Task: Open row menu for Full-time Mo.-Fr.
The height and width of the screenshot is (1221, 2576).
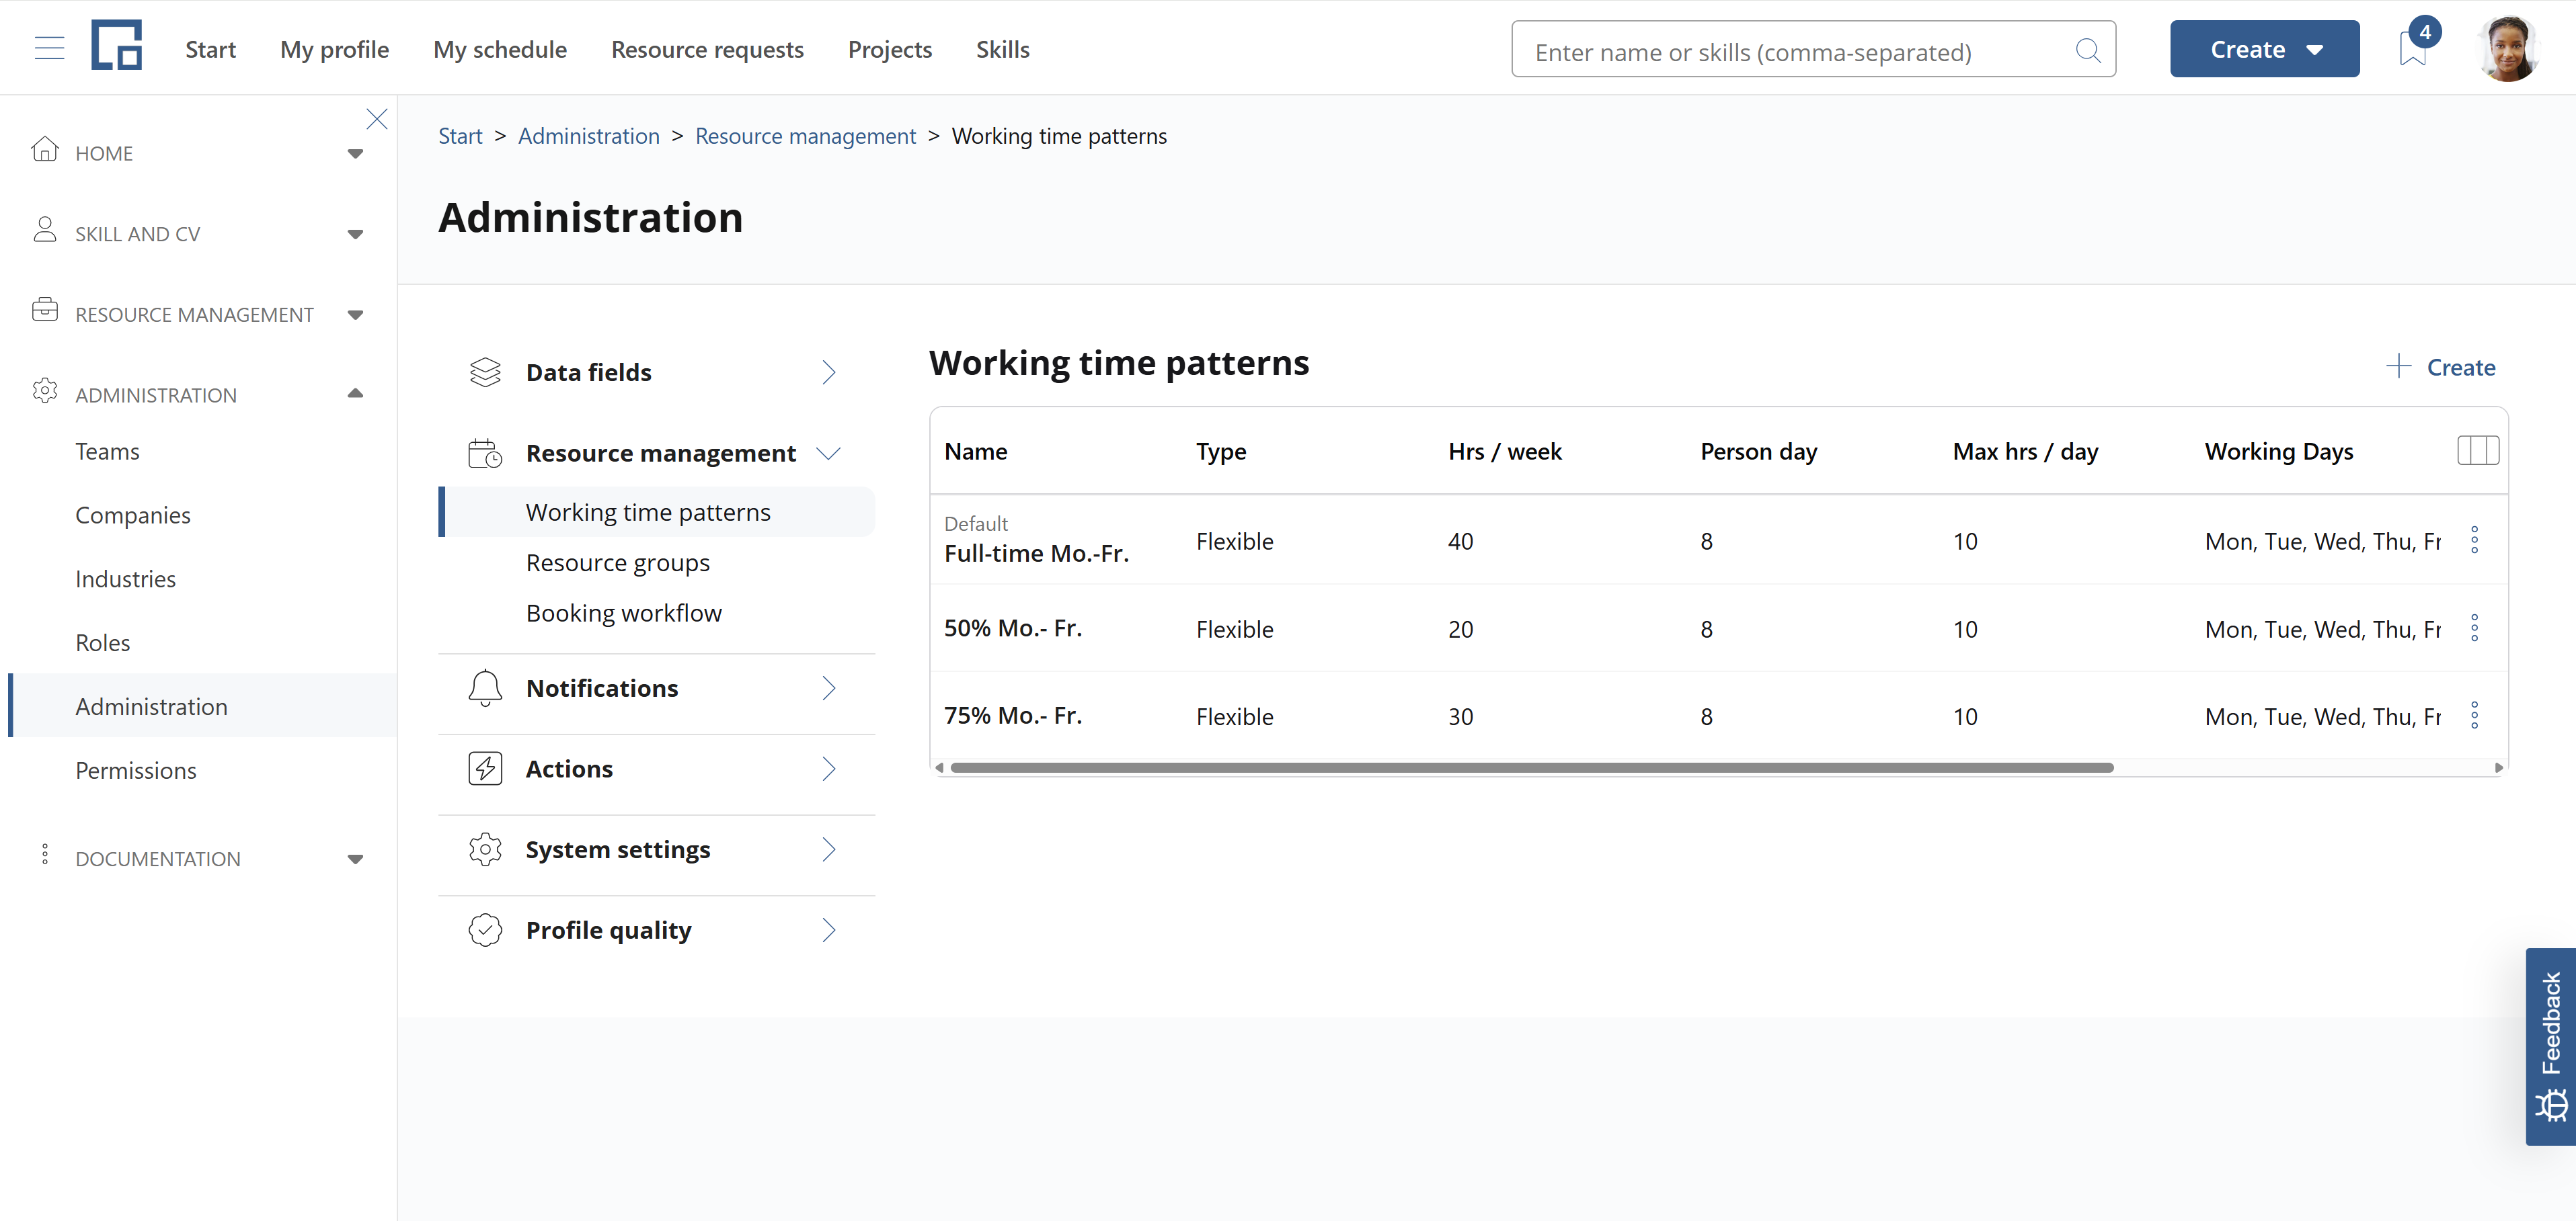Action: (x=2475, y=540)
